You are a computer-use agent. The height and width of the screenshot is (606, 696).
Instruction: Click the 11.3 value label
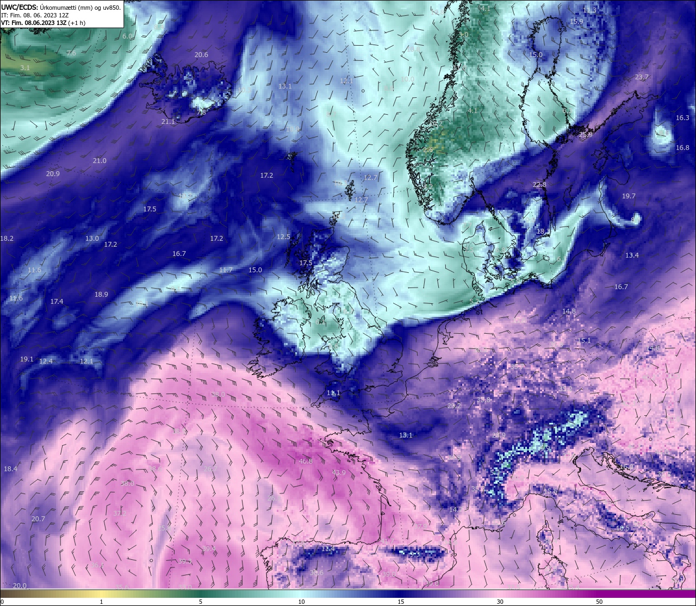(589, 10)
